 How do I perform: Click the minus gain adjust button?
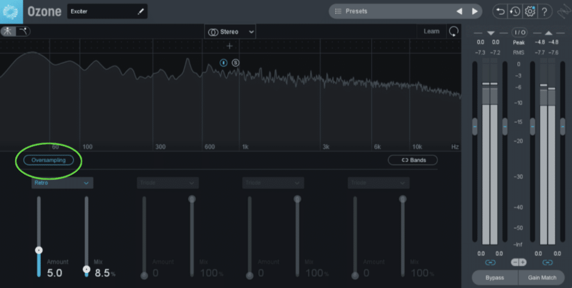coord(515,263)
